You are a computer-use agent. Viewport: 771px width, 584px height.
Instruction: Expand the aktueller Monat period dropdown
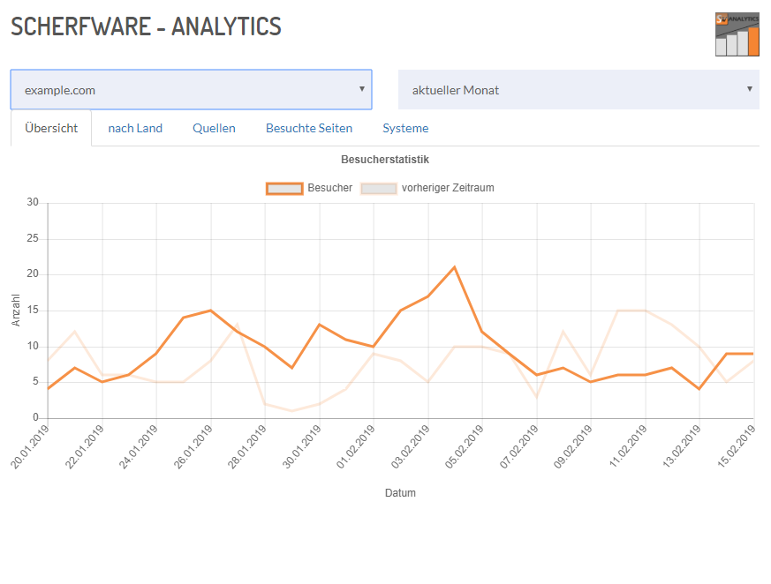[578, 90]
